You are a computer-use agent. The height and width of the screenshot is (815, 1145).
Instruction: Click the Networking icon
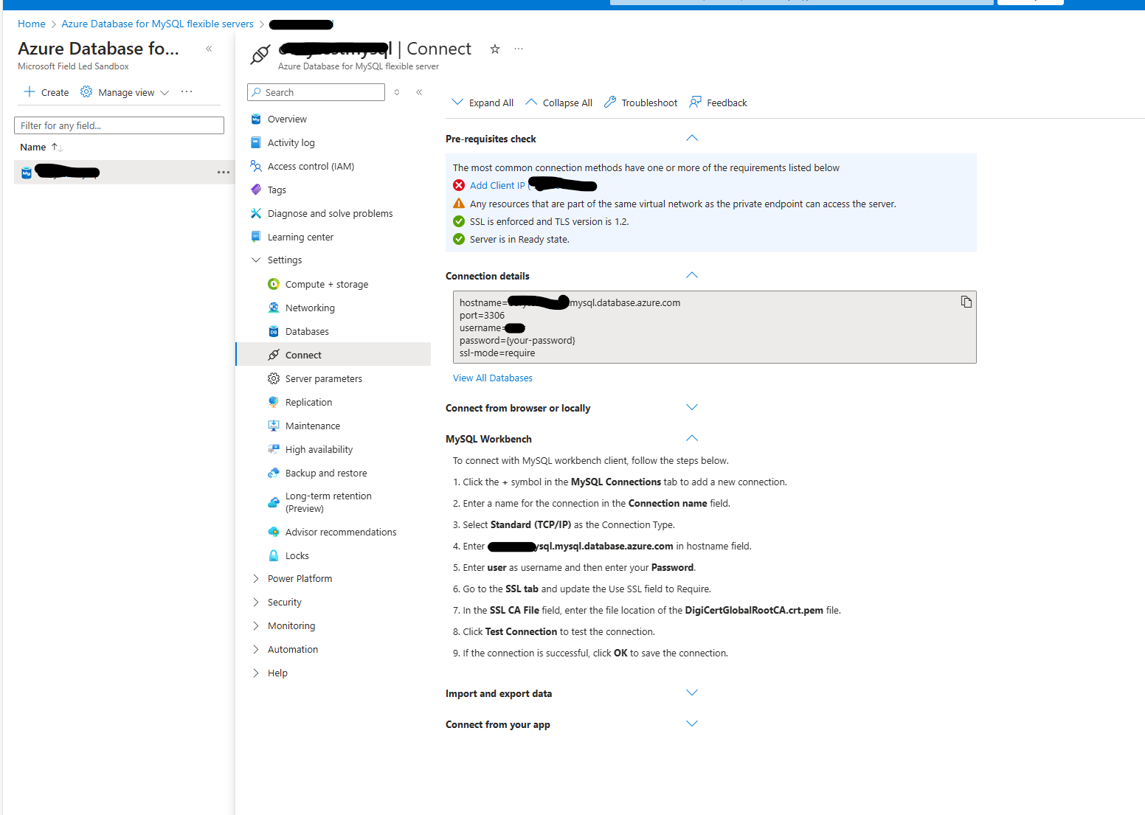[274, 308]
